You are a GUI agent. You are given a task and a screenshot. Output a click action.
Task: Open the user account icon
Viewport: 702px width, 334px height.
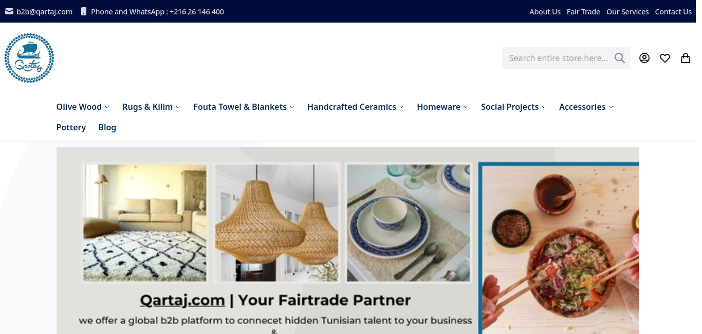(644, 58)
